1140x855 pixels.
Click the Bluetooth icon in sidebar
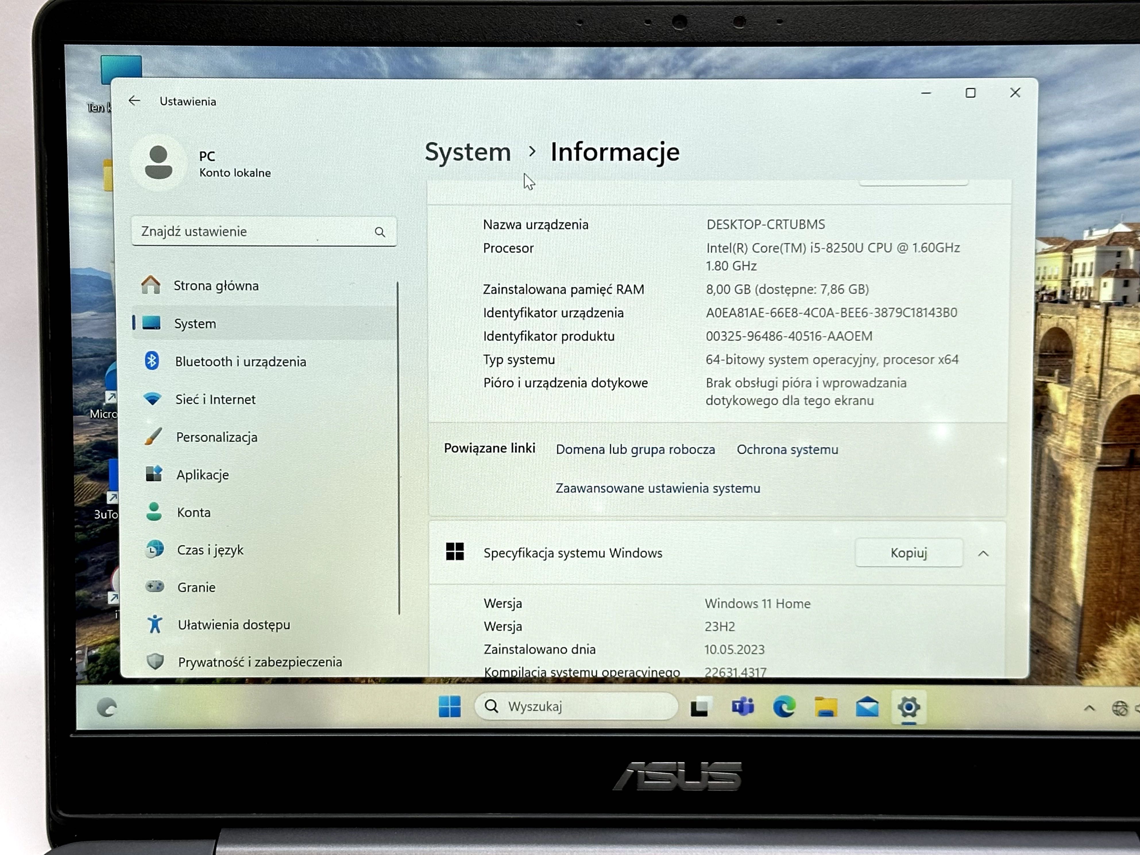[152, 361]
